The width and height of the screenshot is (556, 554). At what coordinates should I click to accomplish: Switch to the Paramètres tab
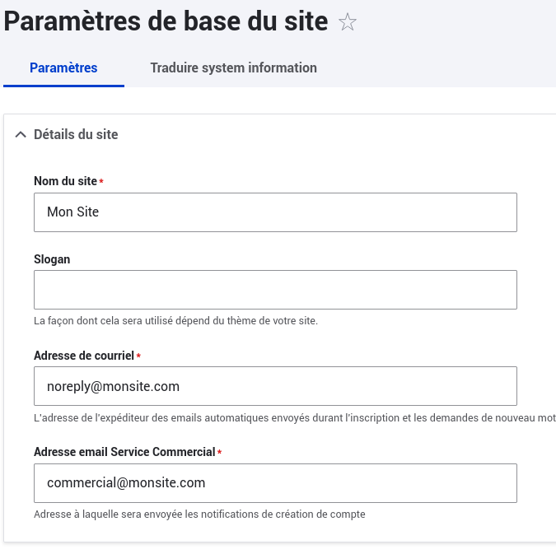pyautogui.click(x=63, y=68)
